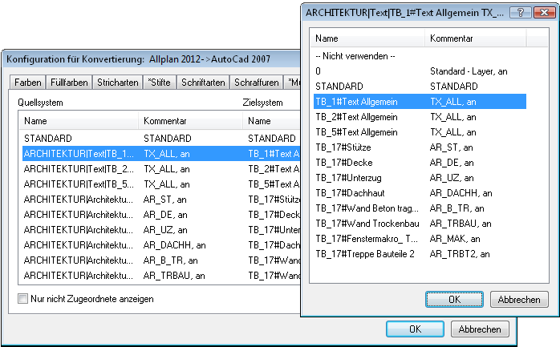The width and height of the screenshot is (560, 347).
Task: Click Zielsystem cell TB_5#Text A
Action: (x=274, y=184)
